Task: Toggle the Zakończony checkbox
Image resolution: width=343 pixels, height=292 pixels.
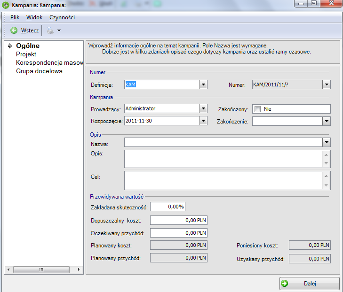Action: point(258,109)
